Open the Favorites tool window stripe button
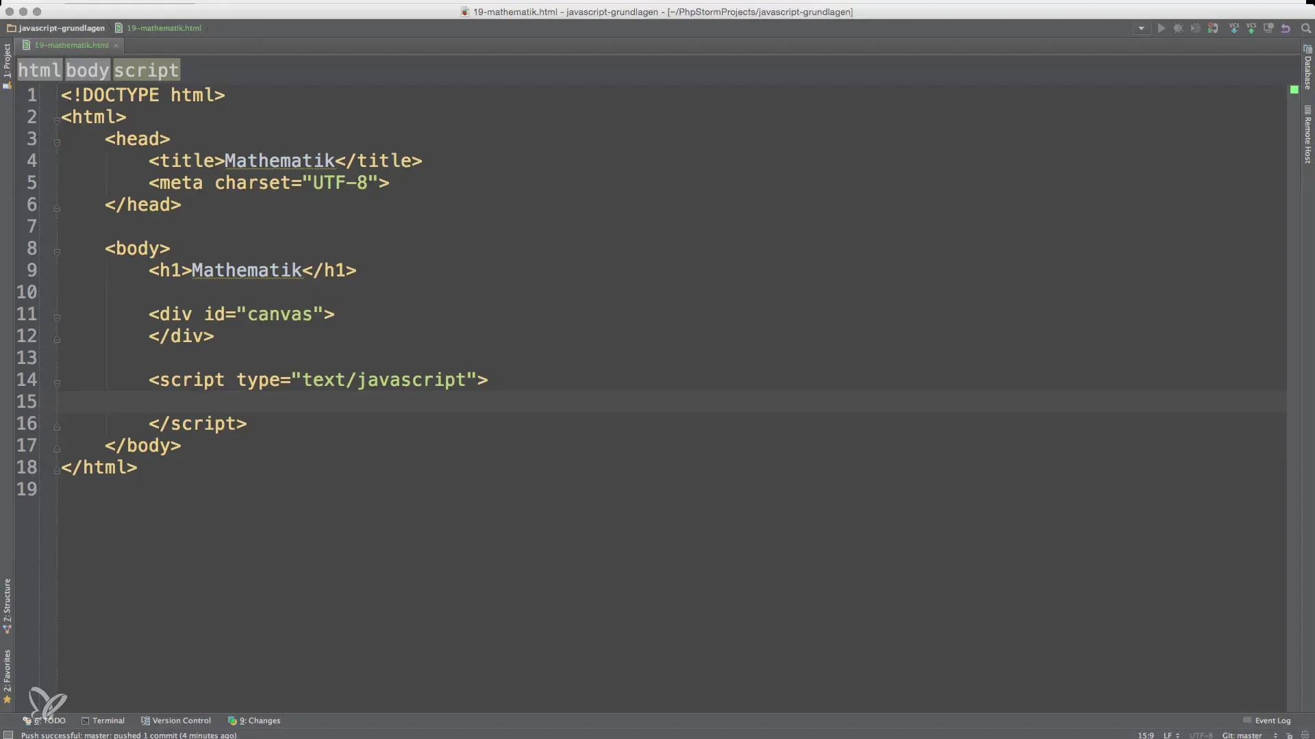 [7, 676]
